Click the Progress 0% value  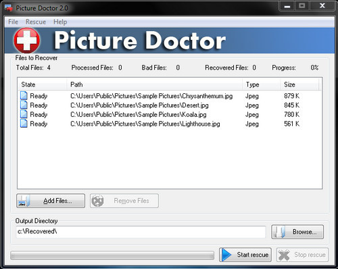314,68
